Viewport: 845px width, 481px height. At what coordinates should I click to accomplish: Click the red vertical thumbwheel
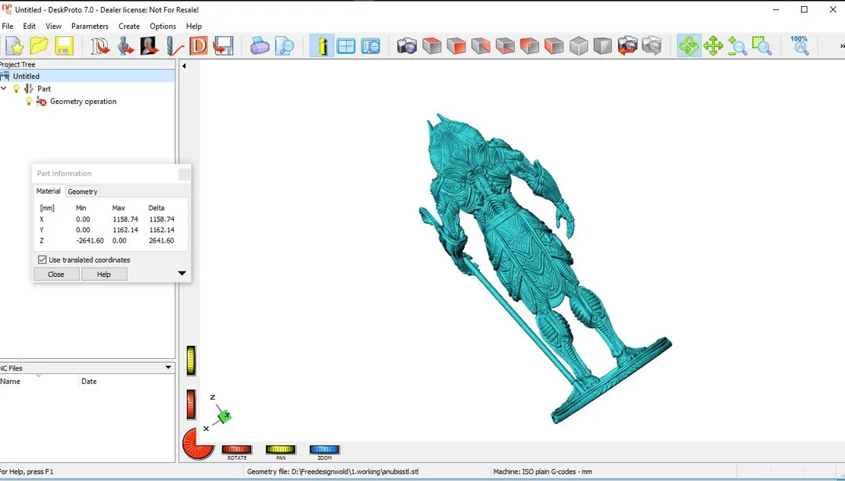(191, 404)
